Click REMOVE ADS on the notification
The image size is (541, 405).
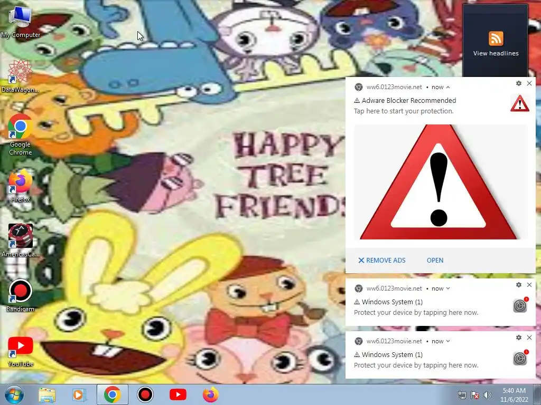(382, 261)
